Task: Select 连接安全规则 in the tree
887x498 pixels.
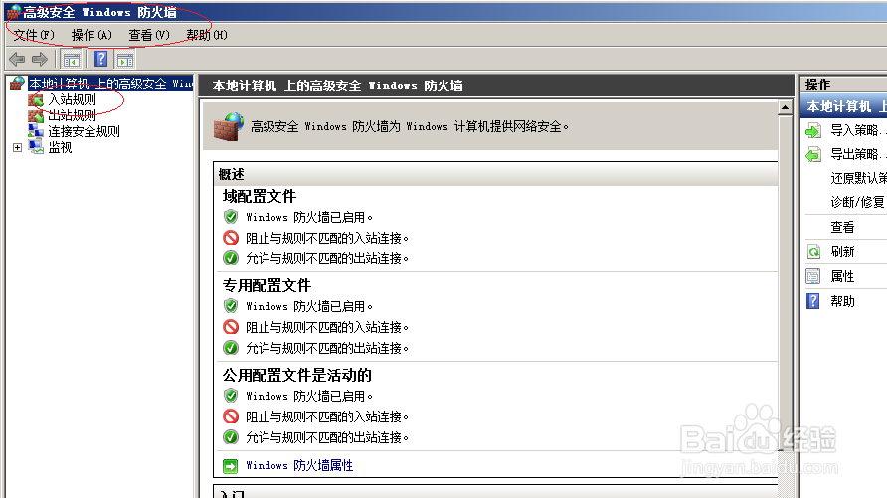Action: click(84, 132)
